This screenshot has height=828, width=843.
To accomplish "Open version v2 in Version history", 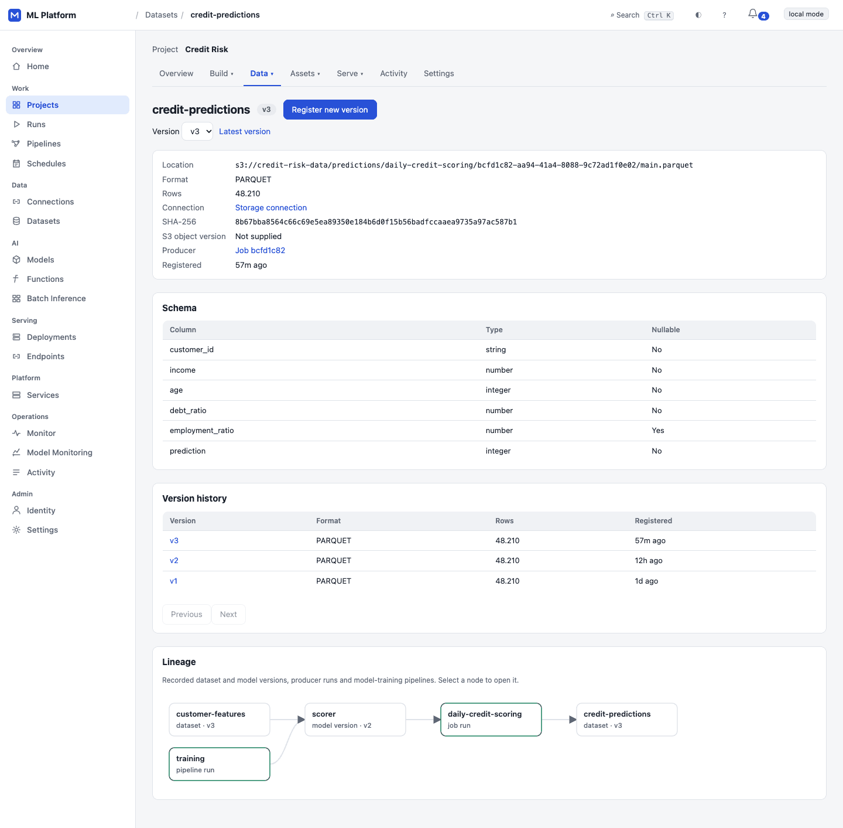I will (x=174, y=561).
